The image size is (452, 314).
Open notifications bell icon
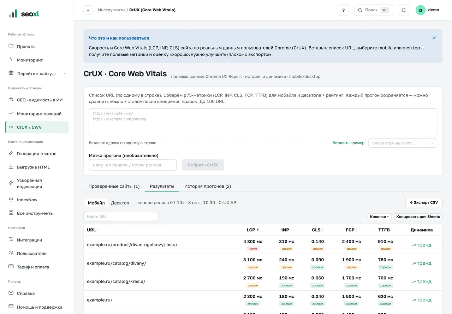coord(404,10)
